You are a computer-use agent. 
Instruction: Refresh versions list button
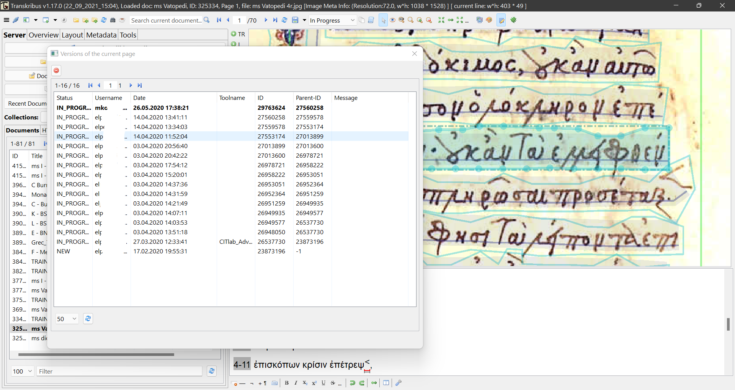coord(88,319)
